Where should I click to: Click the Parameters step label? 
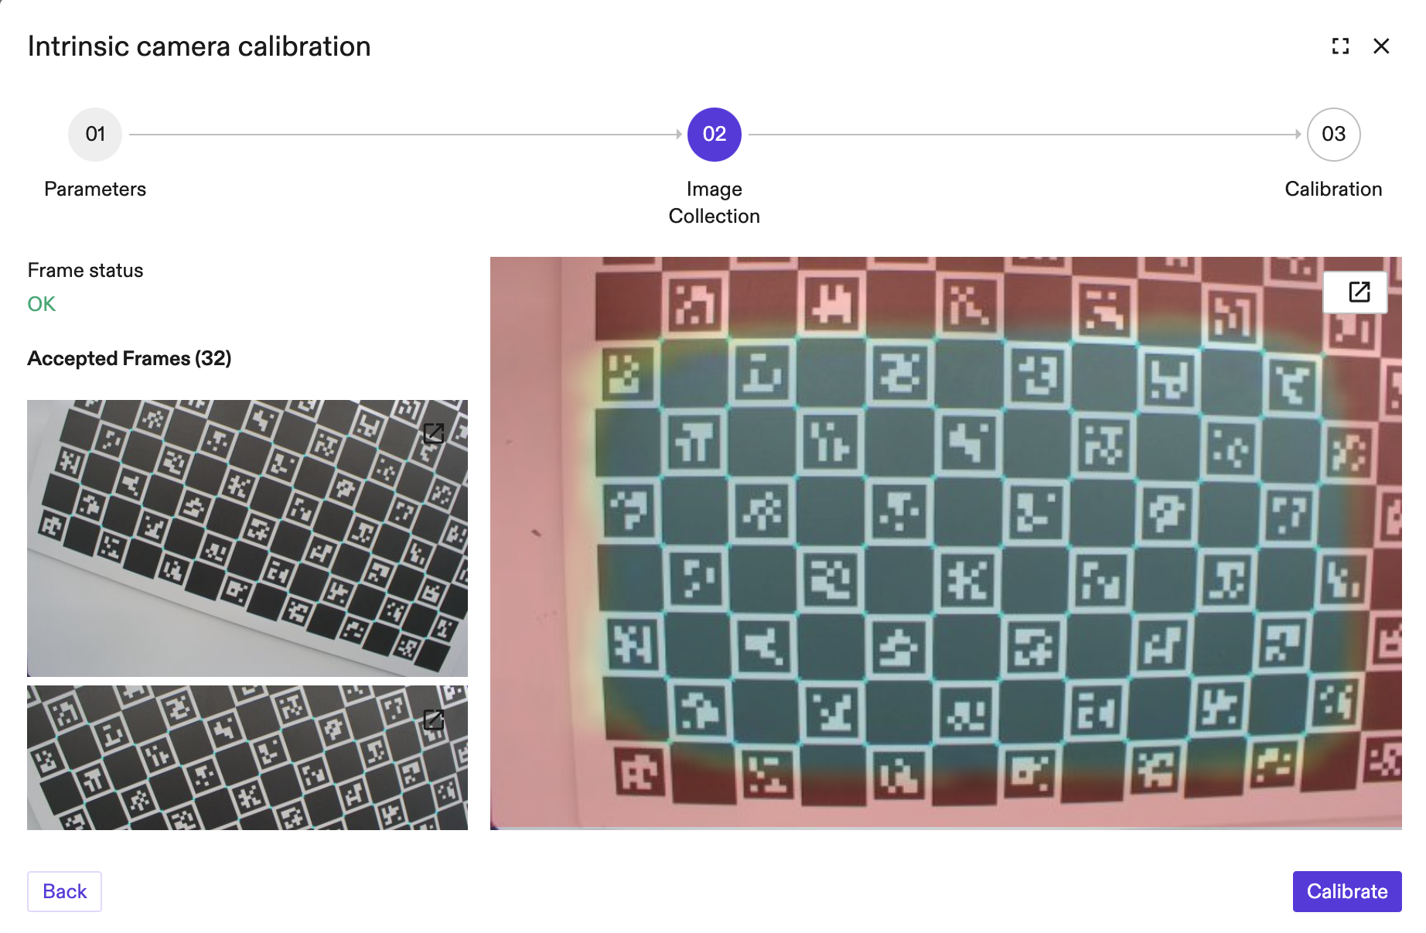tap(95, 189)
